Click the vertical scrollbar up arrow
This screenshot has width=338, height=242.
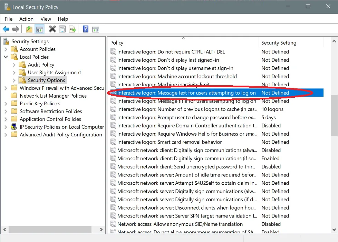click(x=334, y=41)
